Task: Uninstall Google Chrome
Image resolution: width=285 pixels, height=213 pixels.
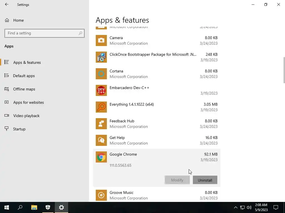Action: 205,180
